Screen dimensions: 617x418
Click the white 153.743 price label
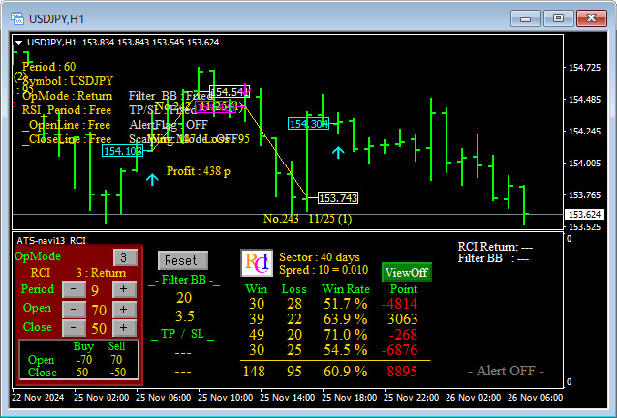(338, 197)
